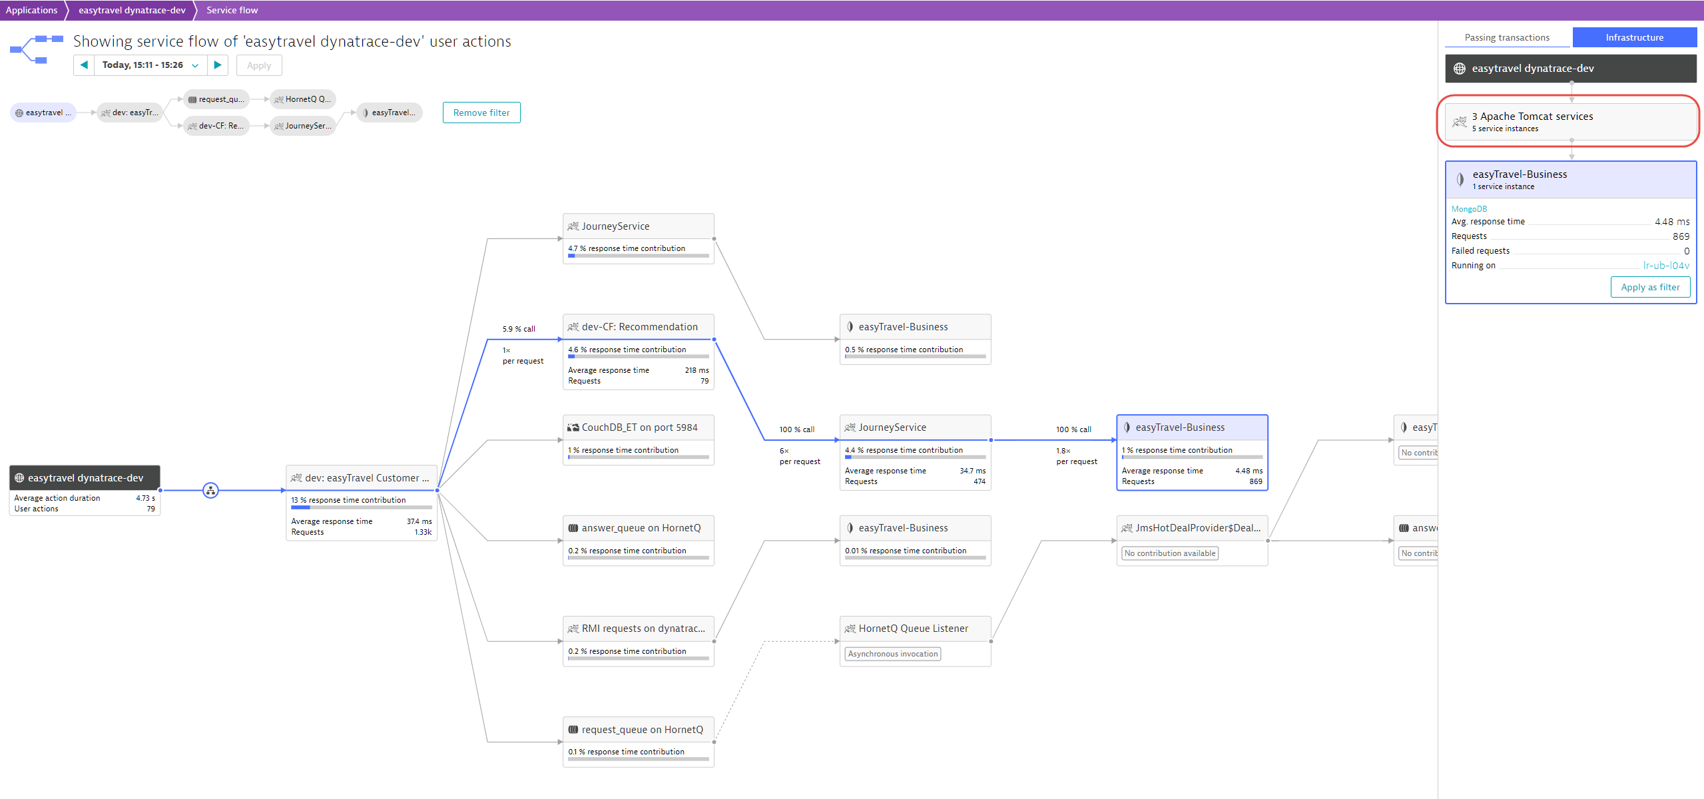Select HornetQ Queue Listener node
This screenshot has width=1704, height=799.
click(916, 641)
